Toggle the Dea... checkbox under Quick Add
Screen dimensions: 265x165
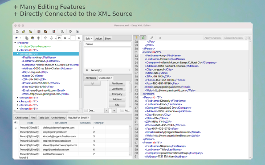86,110
